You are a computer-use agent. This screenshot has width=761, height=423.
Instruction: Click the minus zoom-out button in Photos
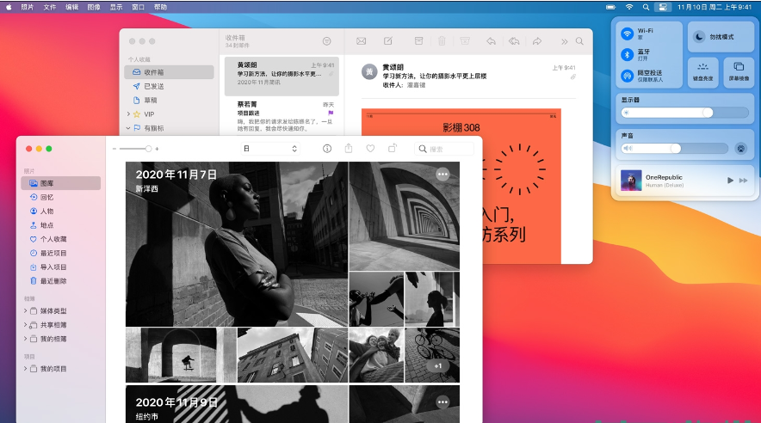point(114,149)
